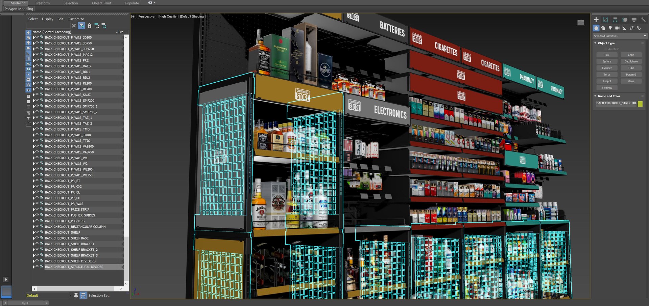The height and width of the screenshot is (306, 649).
Task: Toggle the Scene Explorer selection filter icon
Action: coord(81,26)
